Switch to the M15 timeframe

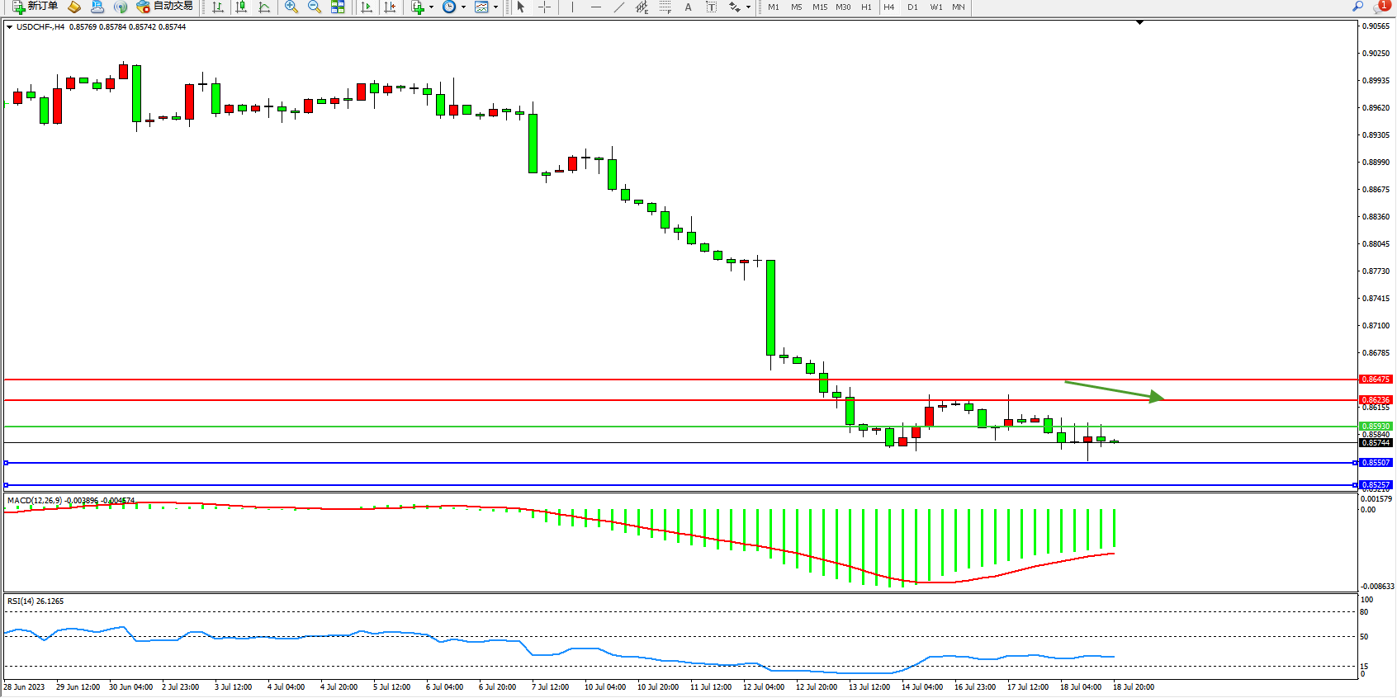tap(819, 7)
